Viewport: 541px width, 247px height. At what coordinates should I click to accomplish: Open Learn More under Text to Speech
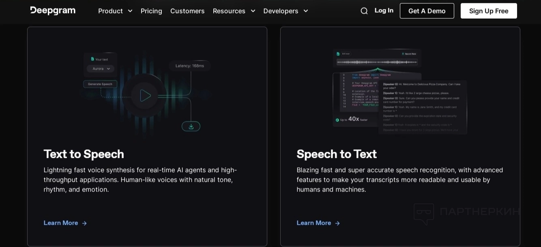65,223
